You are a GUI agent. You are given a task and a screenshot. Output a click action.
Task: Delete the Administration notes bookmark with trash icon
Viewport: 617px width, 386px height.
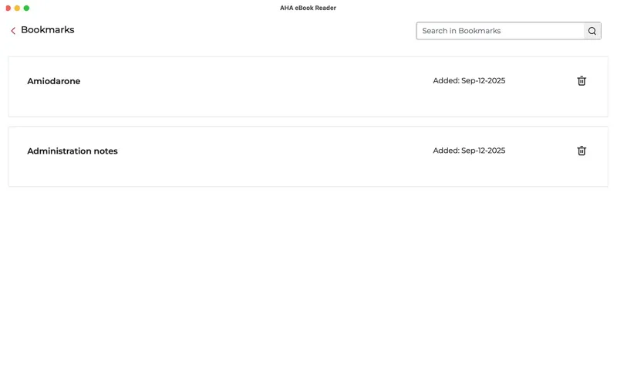(x=582, y=151)
